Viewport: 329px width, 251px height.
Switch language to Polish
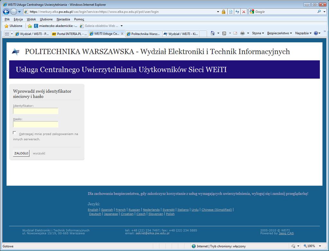[x=170, y=214]
